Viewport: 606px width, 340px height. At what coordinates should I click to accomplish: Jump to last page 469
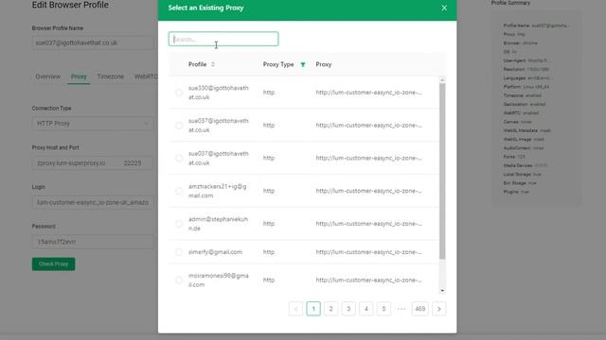click(x=420, y=309)
